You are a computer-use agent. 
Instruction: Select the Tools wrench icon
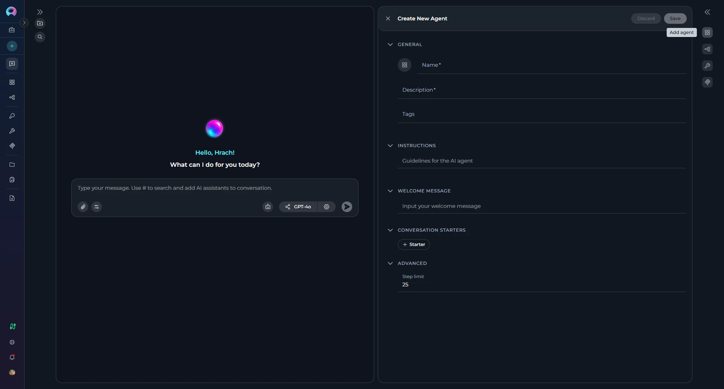(x=12, y=131)
